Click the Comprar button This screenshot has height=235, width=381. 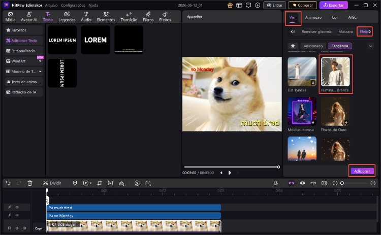pos(303,5)
